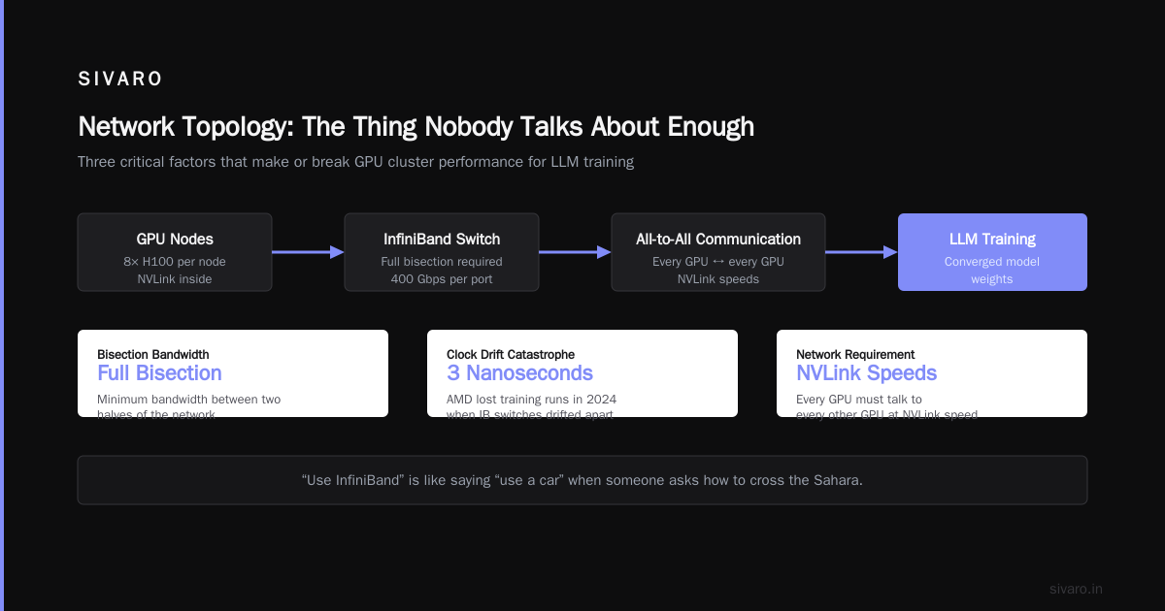Click the SIVARO logo text

point(120,80)
